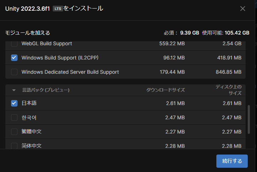Close the Unity install dialog
257x172 pixels.
(243, 9)
